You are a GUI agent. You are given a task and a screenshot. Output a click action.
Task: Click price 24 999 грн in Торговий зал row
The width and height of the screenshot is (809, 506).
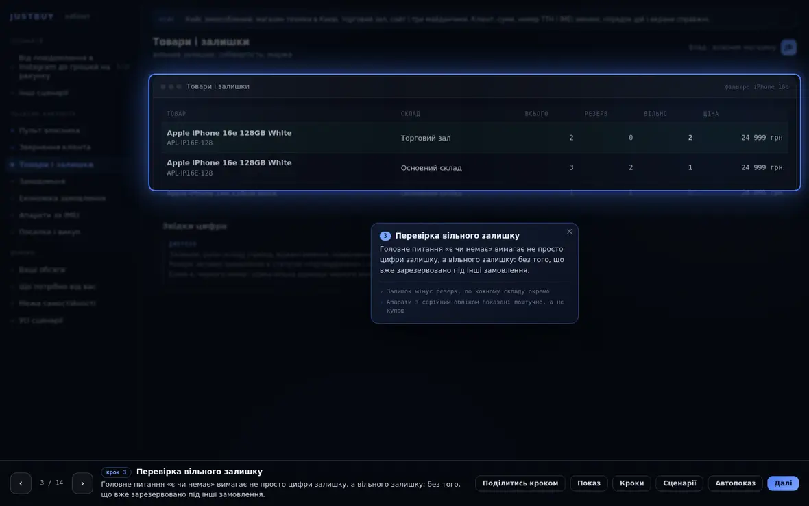(762, 138)
